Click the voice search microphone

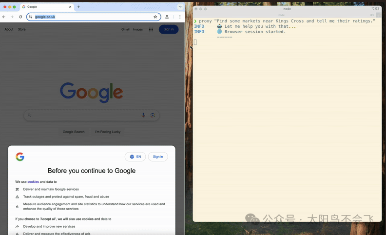[x=143, y=115]
